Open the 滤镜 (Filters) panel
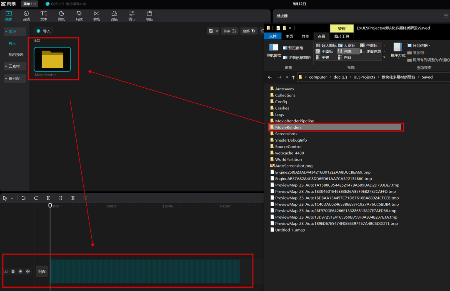Viewport: 450px width, 291px height. (x=114, y=16)
